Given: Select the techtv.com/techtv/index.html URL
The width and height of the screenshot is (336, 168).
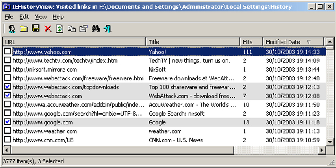Looking at the screenshot, I should pos(66,61).
